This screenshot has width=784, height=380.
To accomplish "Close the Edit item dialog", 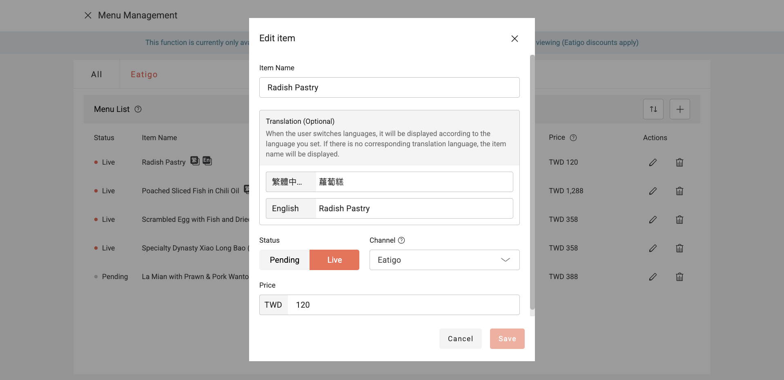I will click(514, 38).
